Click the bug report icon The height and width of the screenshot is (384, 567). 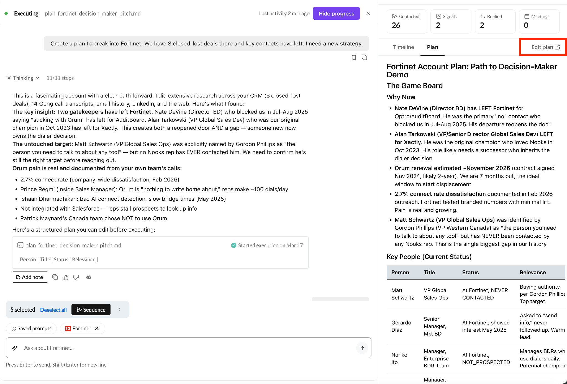click(89, 277)
